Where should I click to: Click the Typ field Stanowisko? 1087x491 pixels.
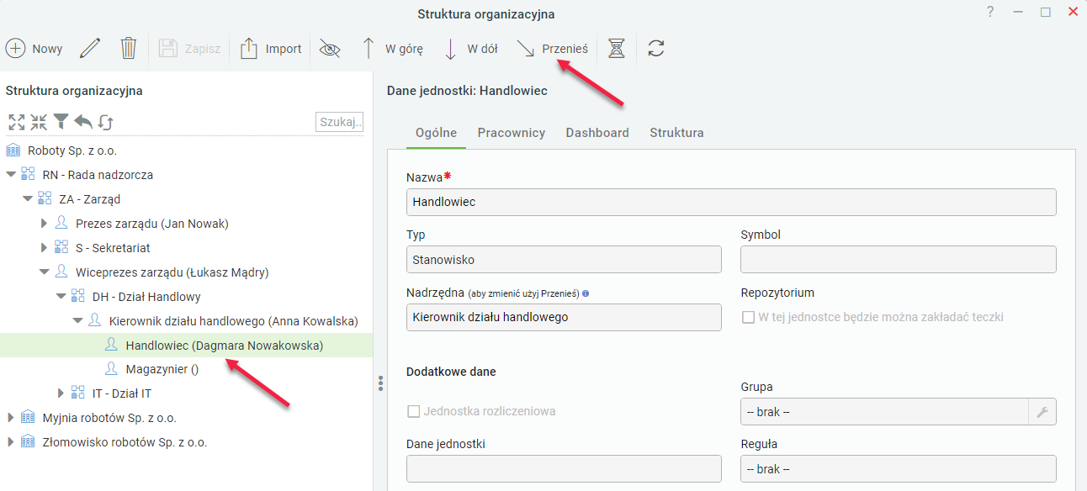564,260
